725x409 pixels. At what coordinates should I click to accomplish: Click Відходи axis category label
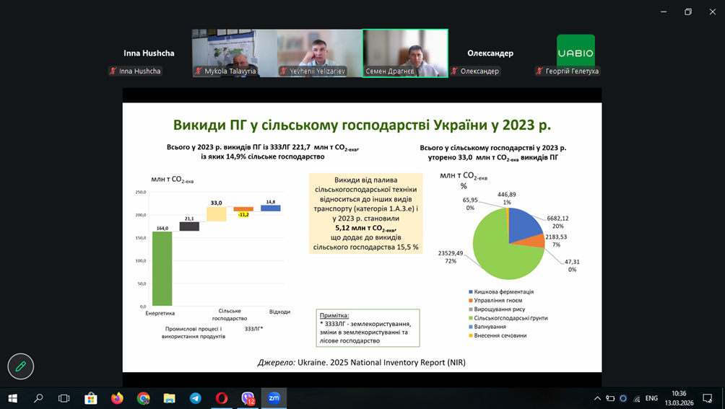279,312
